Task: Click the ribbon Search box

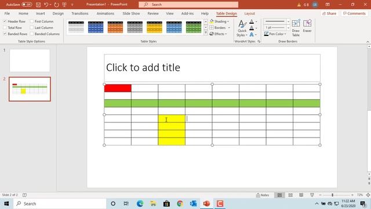Action: pos(188,5)
